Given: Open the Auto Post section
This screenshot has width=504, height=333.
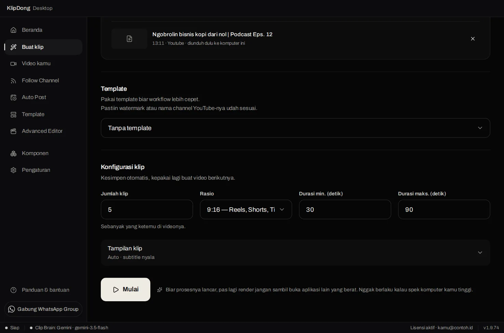Looking at the screenshot, I should (x=43, y=97).
